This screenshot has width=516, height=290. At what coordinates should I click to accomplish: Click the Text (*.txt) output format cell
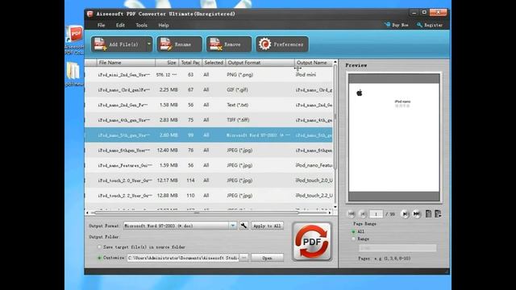238,105
